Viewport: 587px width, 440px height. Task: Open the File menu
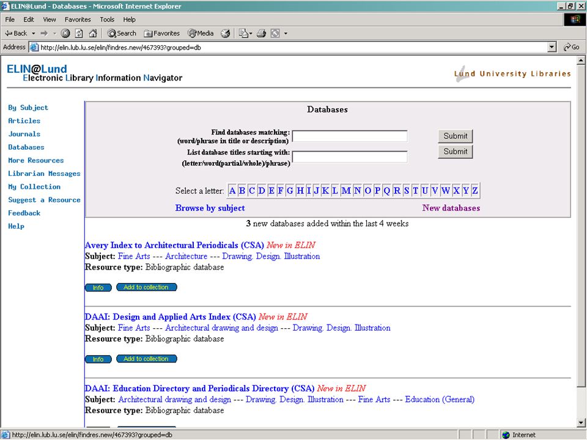pos(10,20)
